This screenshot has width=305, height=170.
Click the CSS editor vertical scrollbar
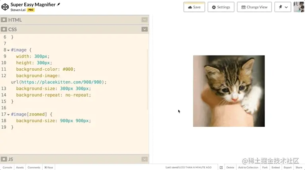pyautogui.click(x=147, y=79)
